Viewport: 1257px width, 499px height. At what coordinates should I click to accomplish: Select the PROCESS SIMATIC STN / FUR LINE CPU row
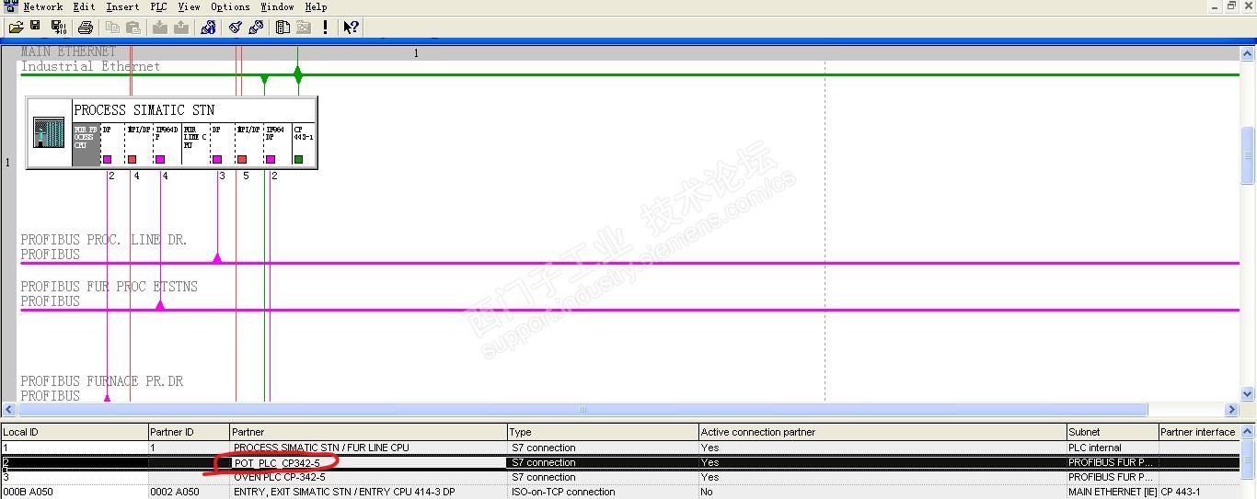click(x=620, y=448)
